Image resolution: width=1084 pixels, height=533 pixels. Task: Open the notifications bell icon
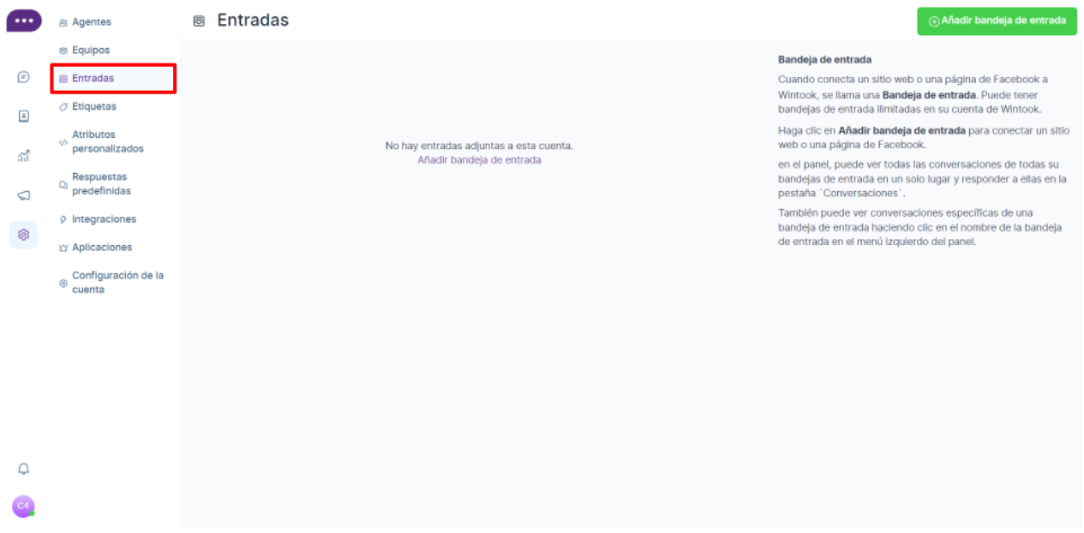pyautogui.click(x=23, y=469)
